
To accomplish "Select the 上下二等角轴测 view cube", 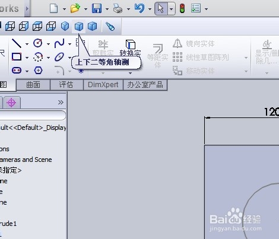I will 79,26.
